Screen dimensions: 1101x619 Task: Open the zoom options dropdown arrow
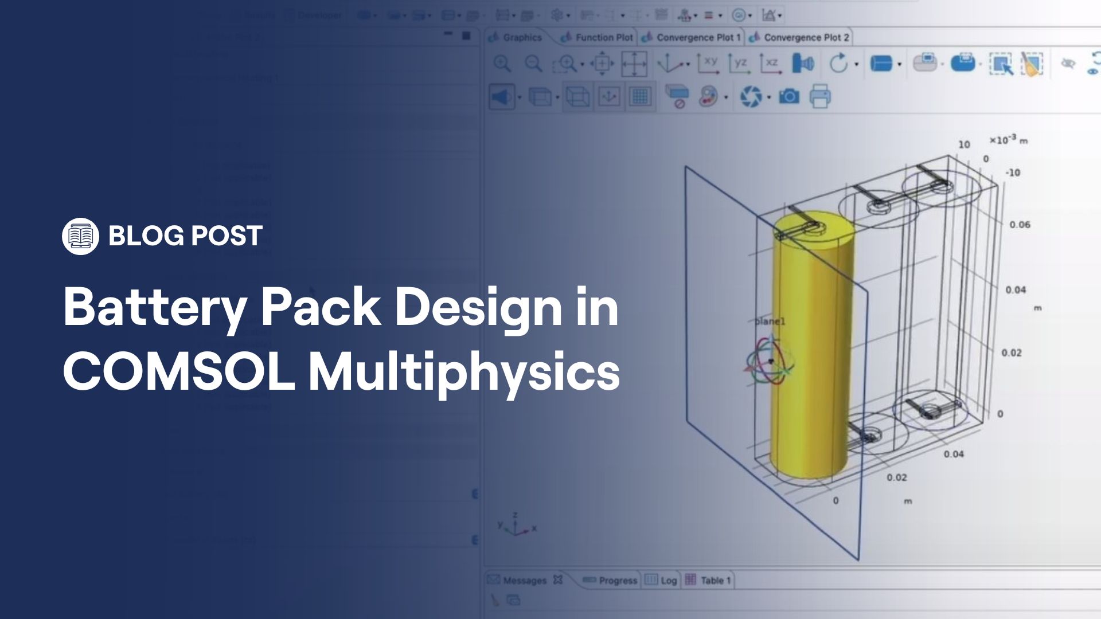click(582, 63)
